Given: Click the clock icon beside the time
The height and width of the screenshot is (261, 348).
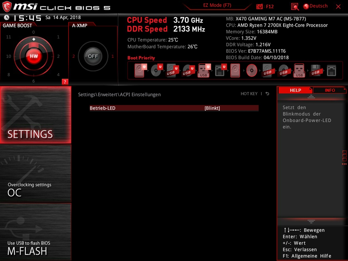Looking at the screenshot, I should (x=7, y=17).
